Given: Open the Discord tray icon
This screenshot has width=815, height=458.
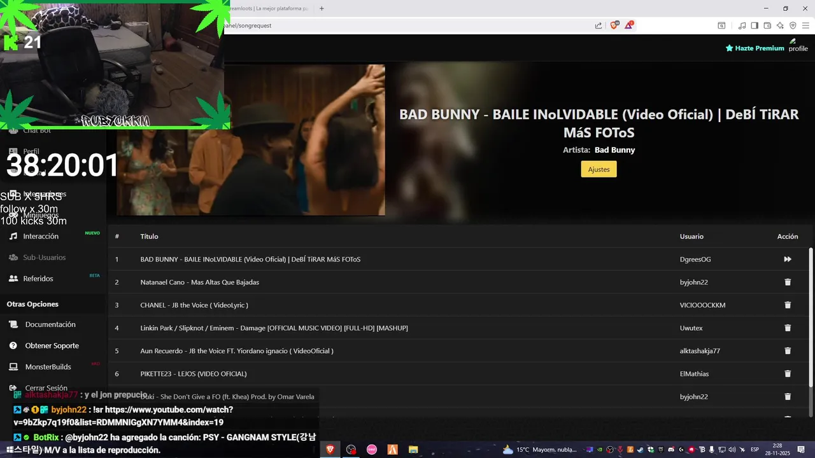Looking at the screenshot, I should tap(670, 450).
